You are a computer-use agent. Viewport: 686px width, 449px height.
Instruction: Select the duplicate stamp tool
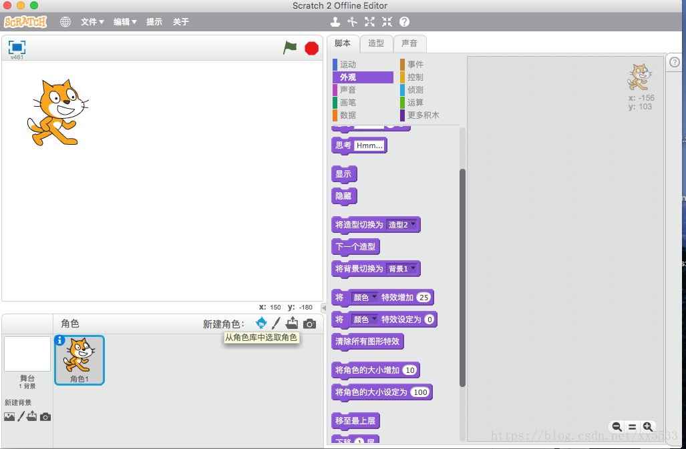(335, 21)
